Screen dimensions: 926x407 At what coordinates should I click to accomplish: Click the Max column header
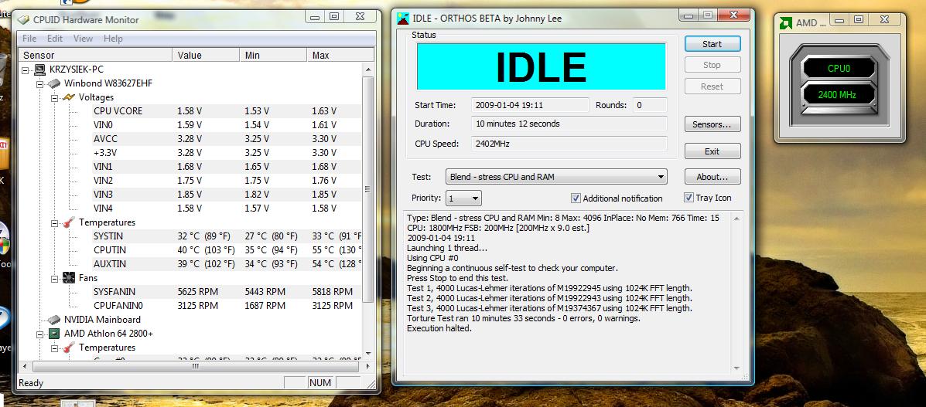(340, 55)
